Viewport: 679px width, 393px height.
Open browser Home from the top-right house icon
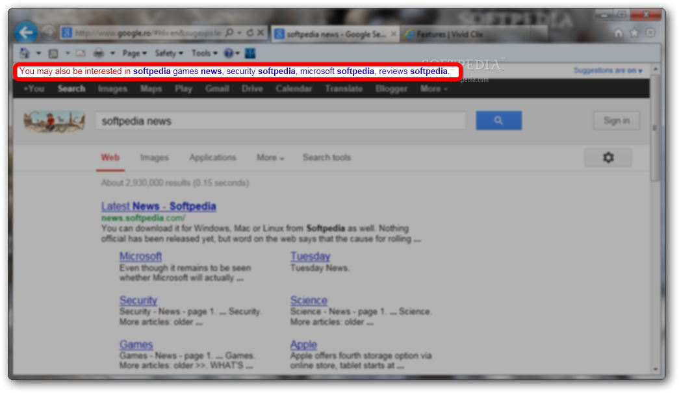click(619, 33)
